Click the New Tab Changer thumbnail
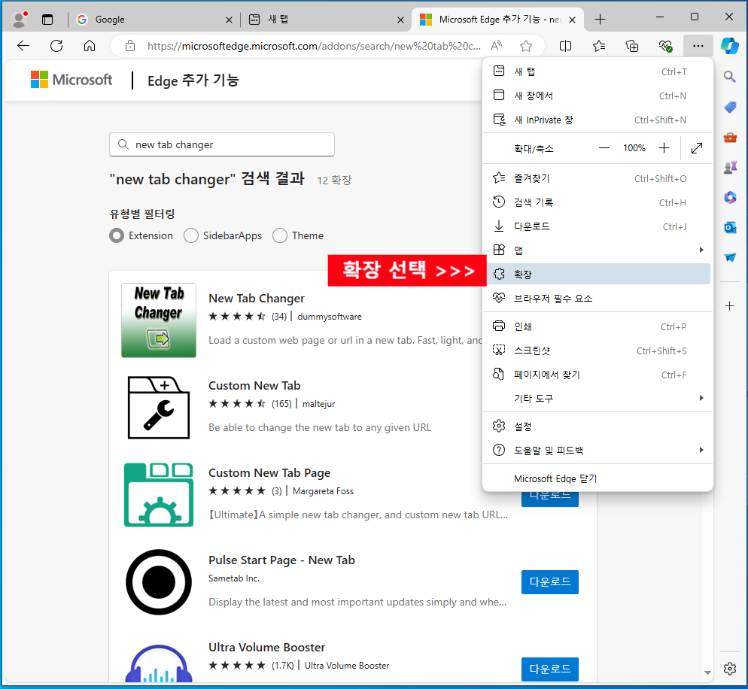The width and height of the screenshot is (748, 689). [x=159, y=320]
